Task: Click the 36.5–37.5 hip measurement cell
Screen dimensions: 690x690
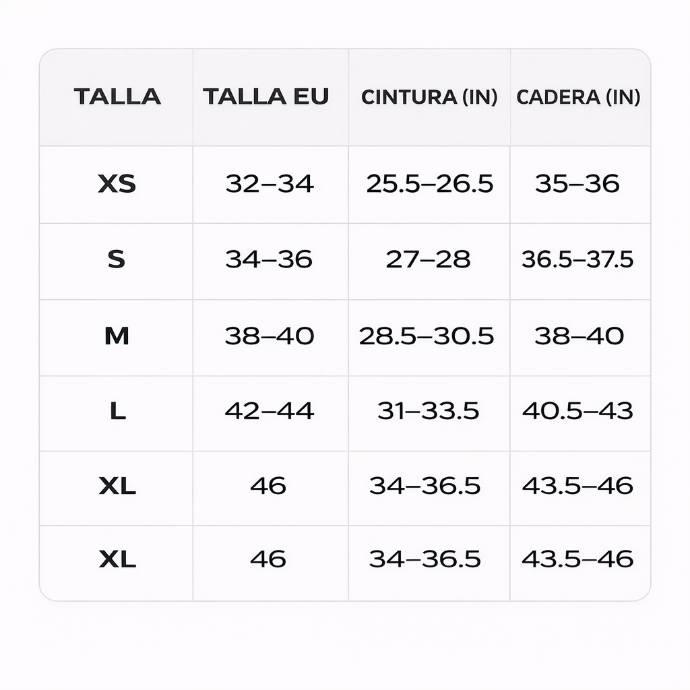Action: (x=577, y=259)
